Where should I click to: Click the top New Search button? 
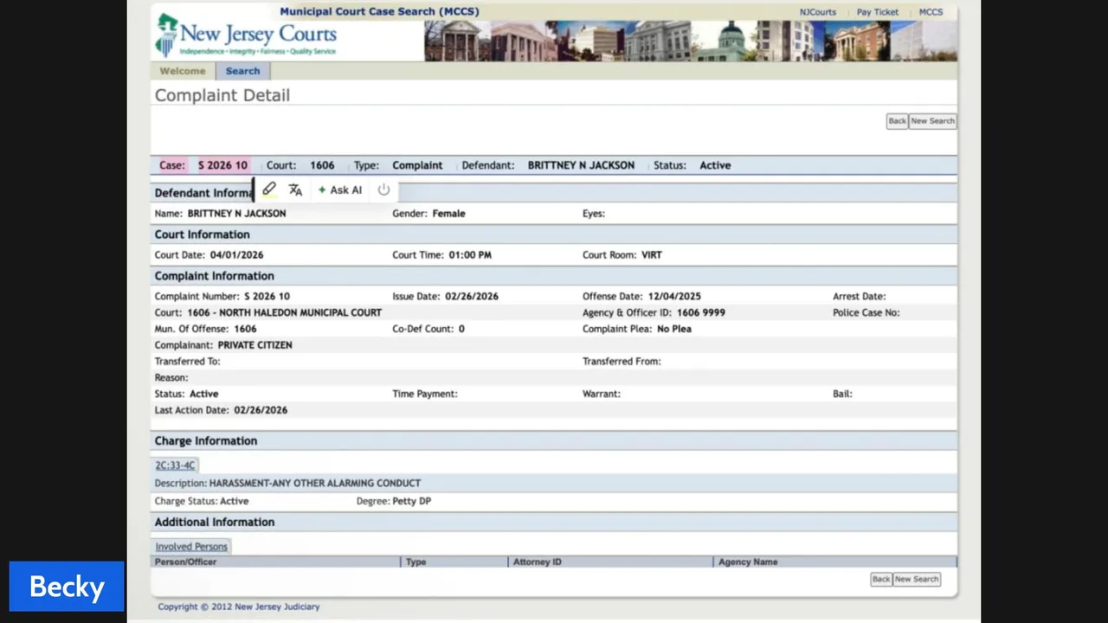pos(932,121)
